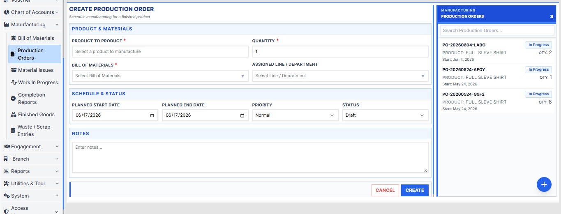Screen dimensions: 561x214
Task: Click the Branch building icon
Action: click(6, 159)
